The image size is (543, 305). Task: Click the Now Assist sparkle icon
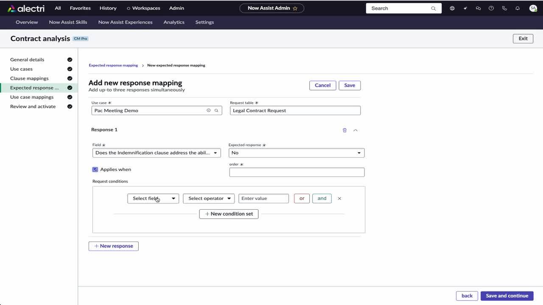click(x=465, y=8)
